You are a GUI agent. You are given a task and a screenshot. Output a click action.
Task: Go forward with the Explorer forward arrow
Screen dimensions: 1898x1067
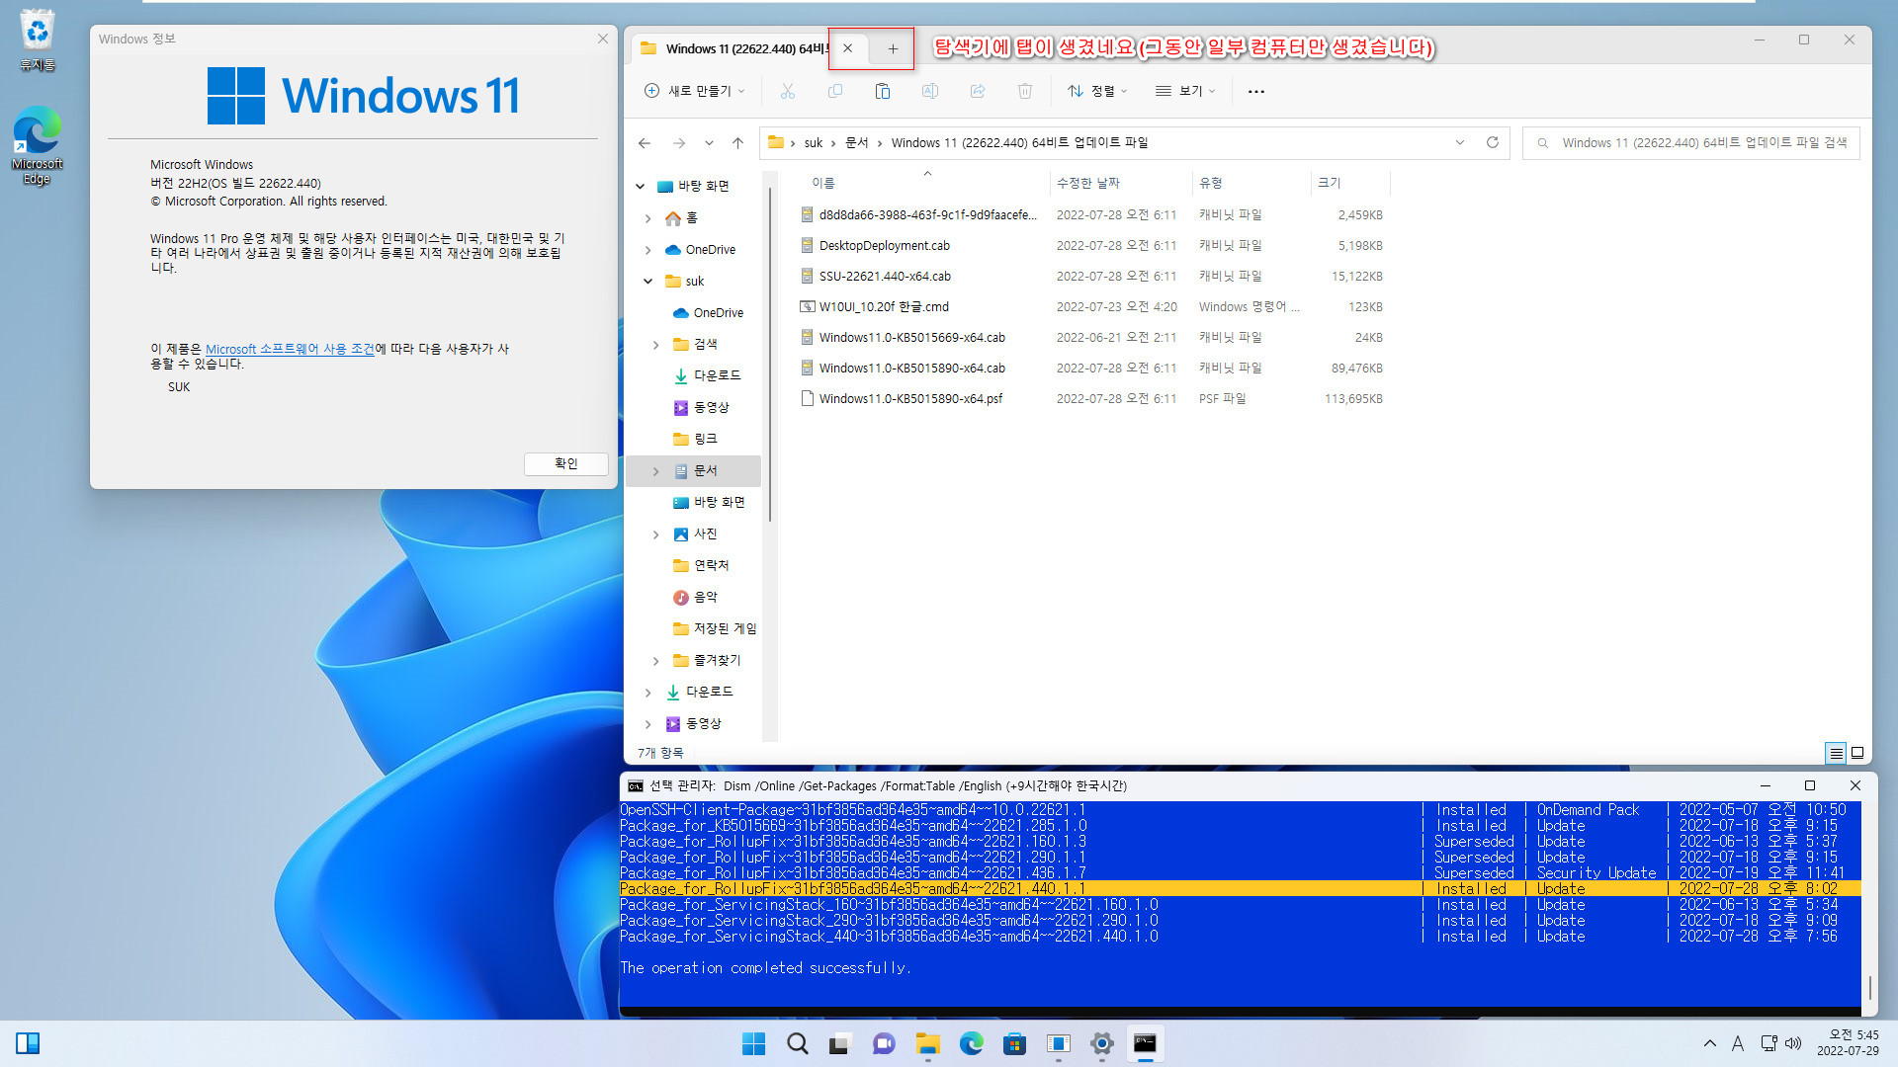[x=679, y=143]
